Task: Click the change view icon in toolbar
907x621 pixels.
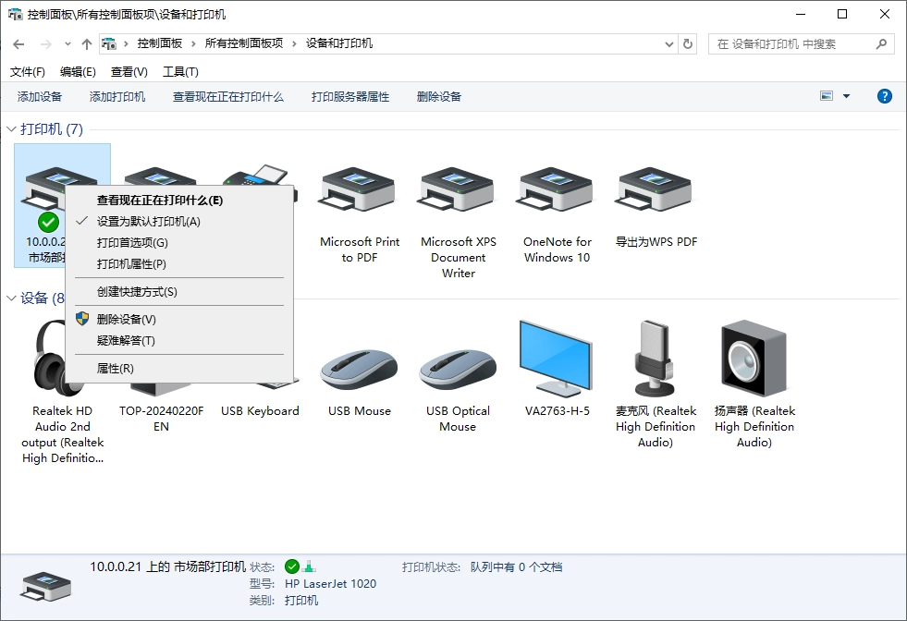Action: tap(827, 96)
